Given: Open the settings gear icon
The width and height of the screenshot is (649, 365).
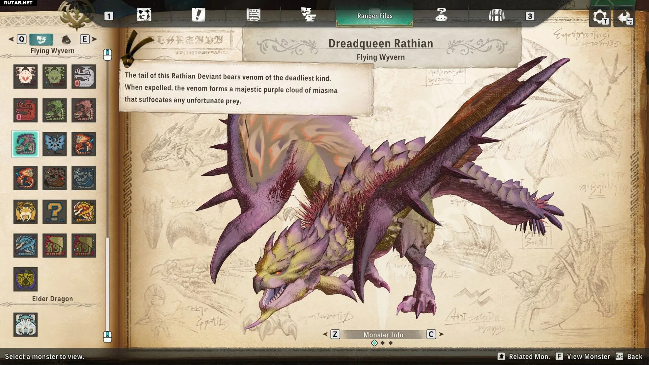Looking at the screenshot, I should tap(600, 17).
